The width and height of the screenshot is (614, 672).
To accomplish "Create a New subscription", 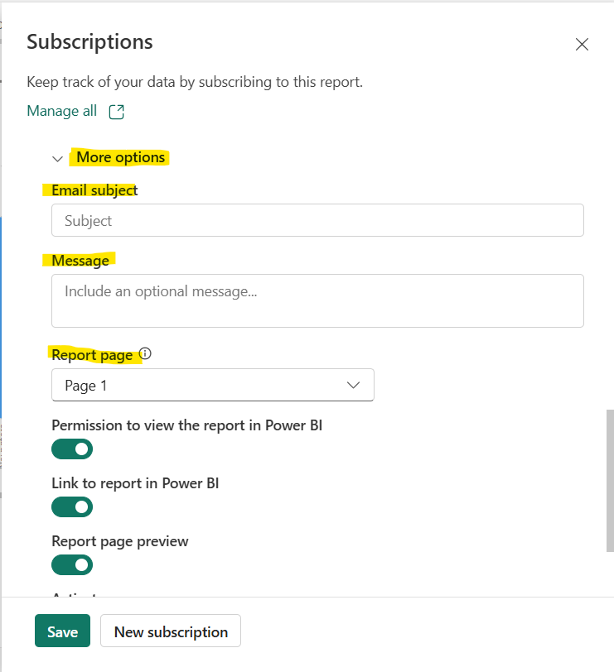I will (x=170, y=631).
